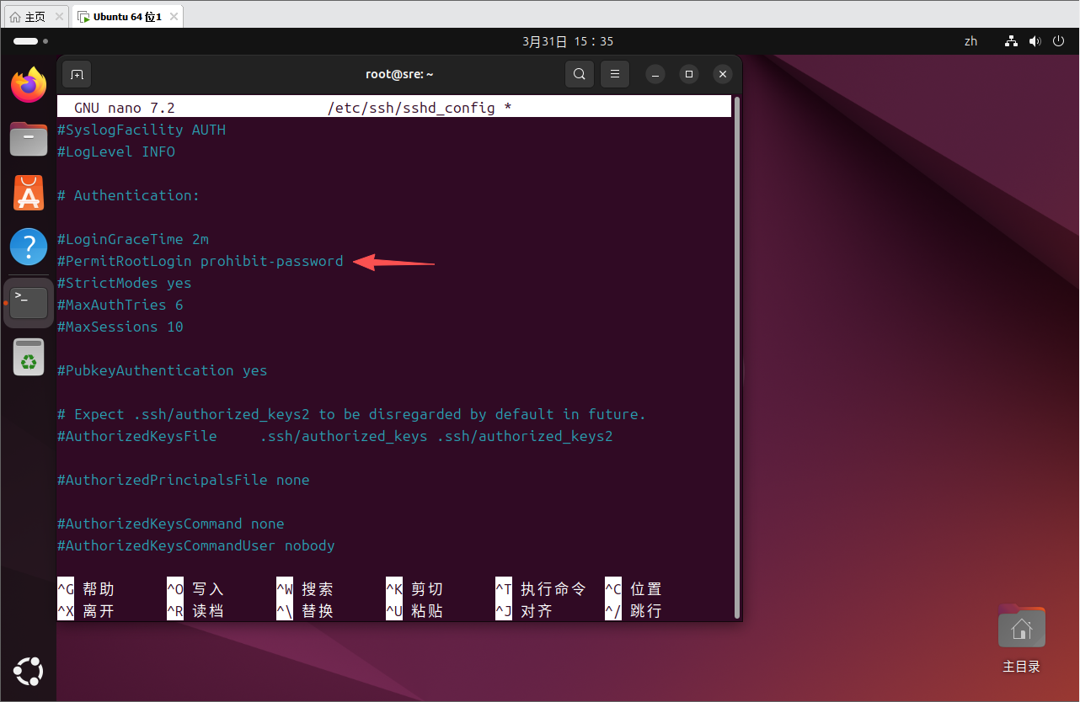Click the # Authentication: comment line
Image resolution: width=1080 pixels, height=702 pixels.
tap(129, 195)
